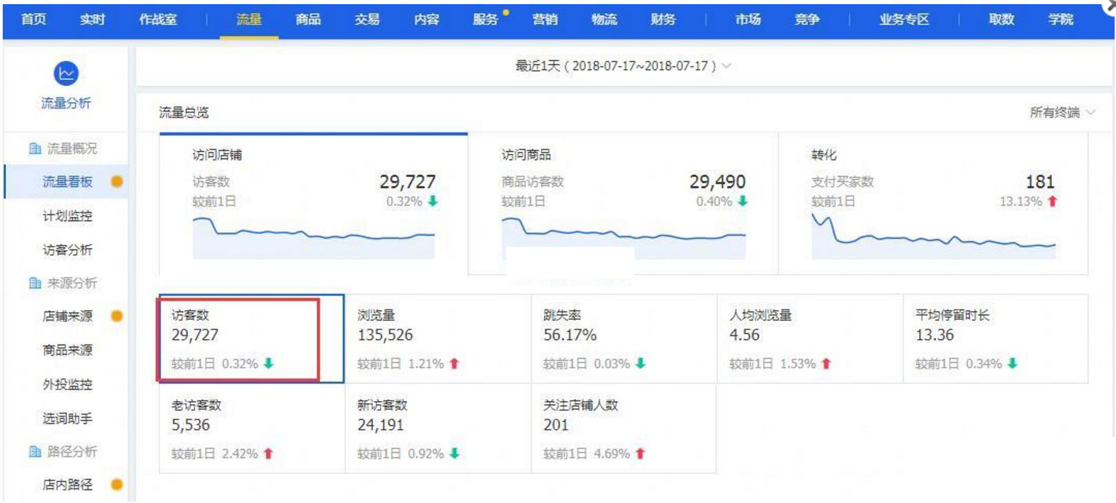Select the 关注店铺人数 metric tile

point(624,429)
